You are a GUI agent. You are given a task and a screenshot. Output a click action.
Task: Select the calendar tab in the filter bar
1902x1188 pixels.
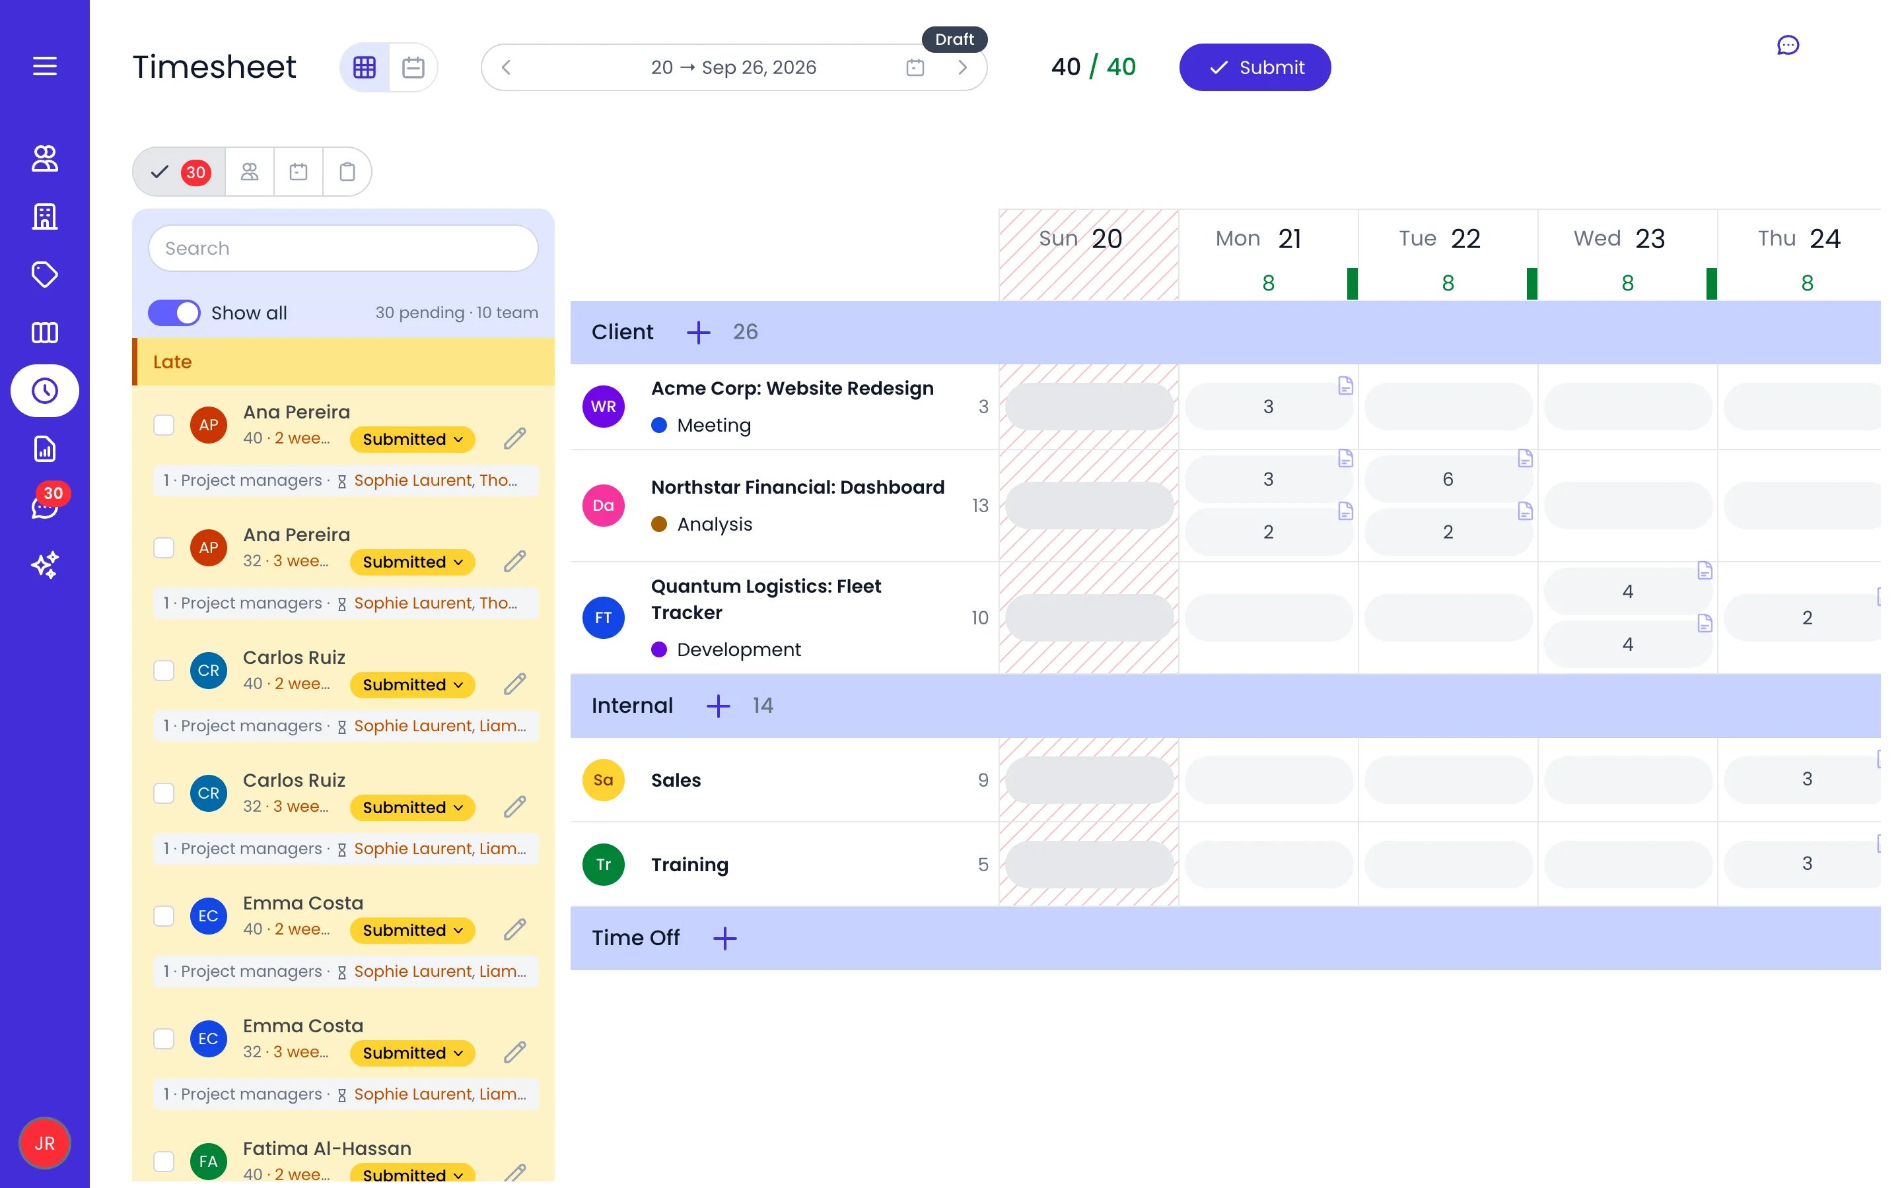pos(299,172)
